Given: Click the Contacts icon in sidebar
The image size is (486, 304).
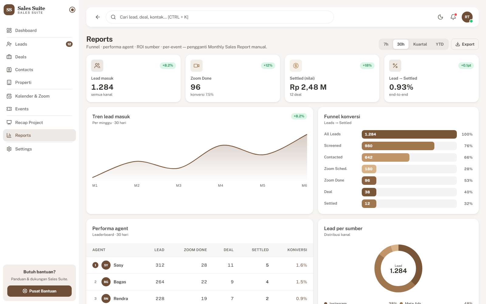Looking at the screenshot, I should [x=9, y=70].
